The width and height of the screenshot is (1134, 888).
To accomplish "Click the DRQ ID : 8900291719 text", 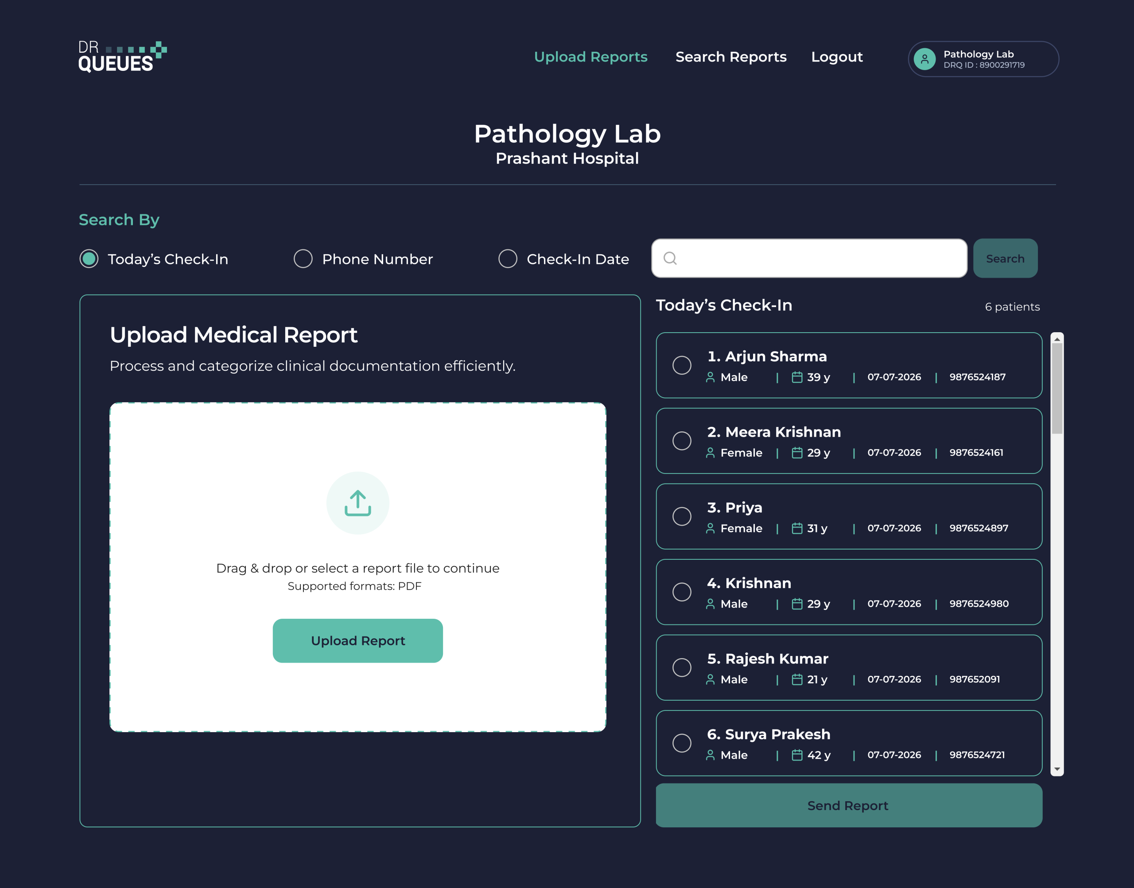I will point(984,65).
